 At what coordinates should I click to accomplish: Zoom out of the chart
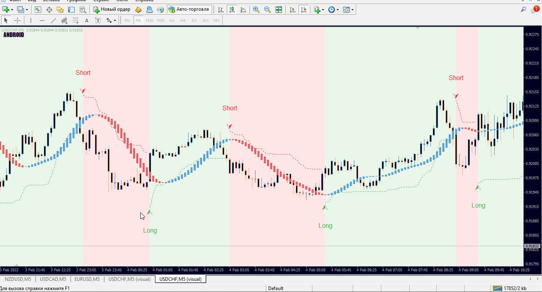point(267,9)
